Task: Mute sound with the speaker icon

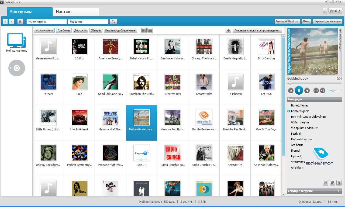Action: click(323, 91)
